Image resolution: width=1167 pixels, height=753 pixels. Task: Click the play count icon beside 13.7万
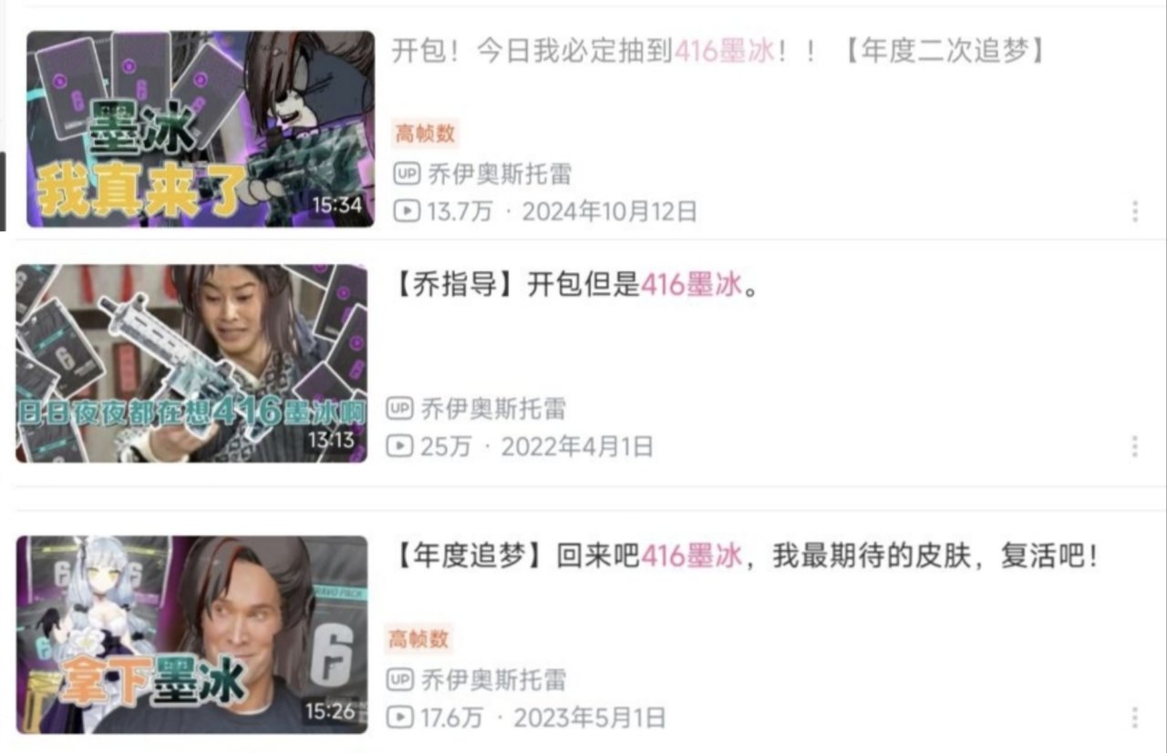point(406,211)
